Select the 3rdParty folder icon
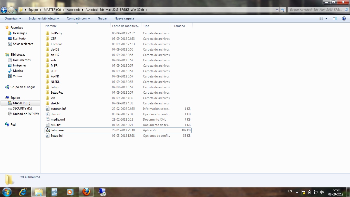350x197 pixels. pyautogui.click(x=47, y=33)
